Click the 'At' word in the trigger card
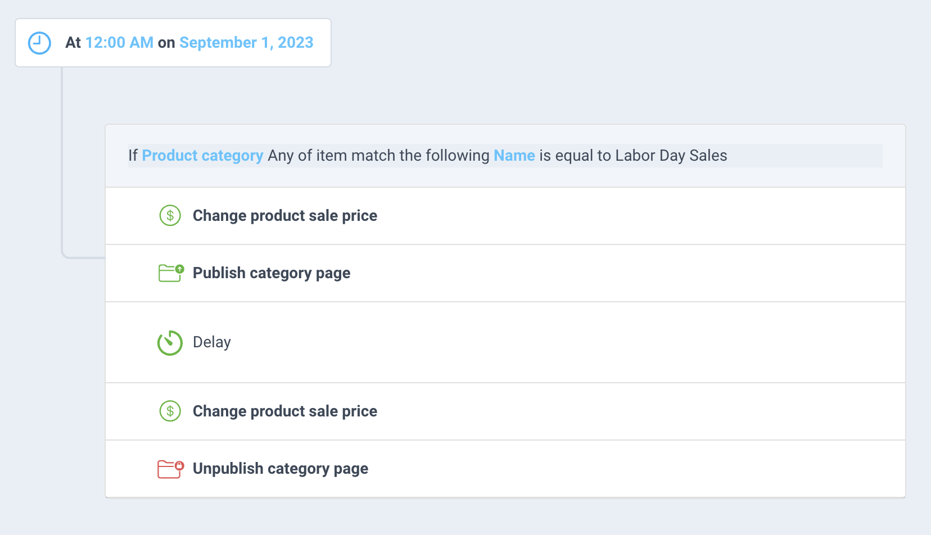 [x=73, y=43]
